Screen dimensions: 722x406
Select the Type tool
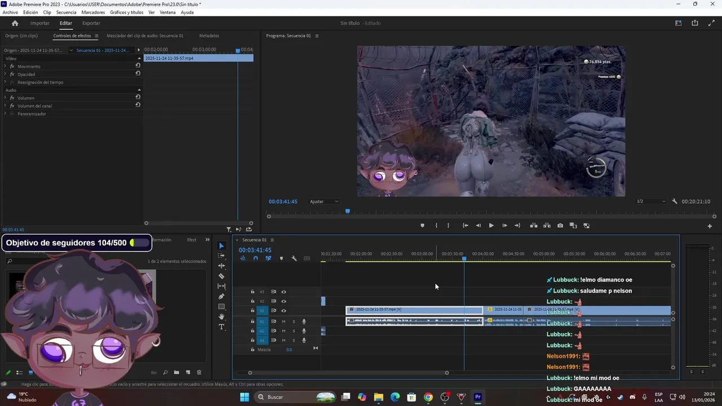(x=221, y=327)
